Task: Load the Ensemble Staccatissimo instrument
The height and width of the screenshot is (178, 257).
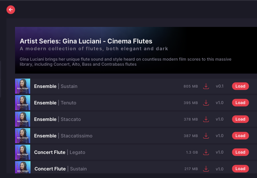Action: 240,136
